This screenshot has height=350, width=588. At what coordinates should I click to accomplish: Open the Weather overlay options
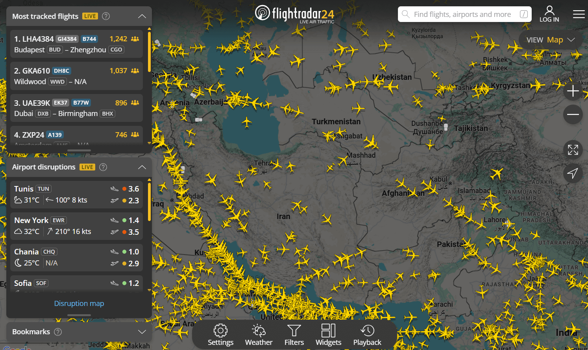(x=259, y=335)
